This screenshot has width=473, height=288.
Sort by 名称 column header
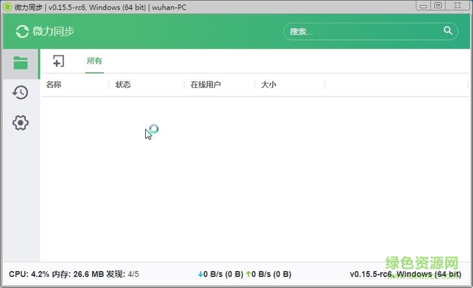click(54, 85)
